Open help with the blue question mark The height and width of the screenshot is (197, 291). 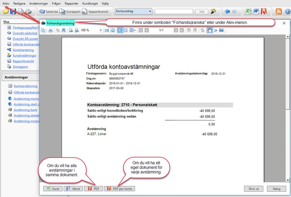pos(287,11)
